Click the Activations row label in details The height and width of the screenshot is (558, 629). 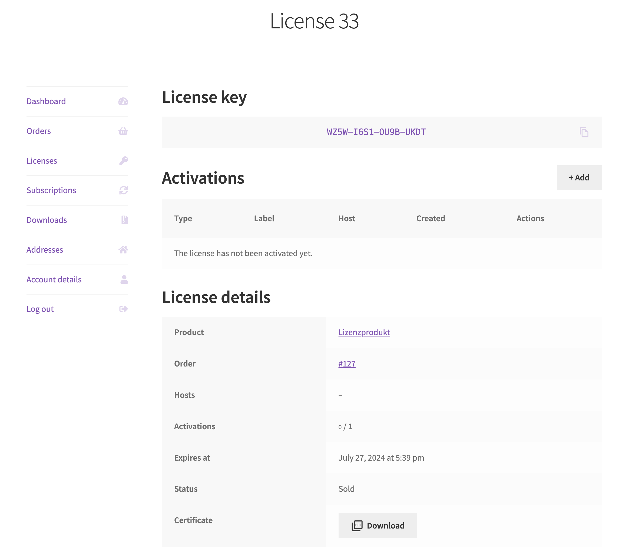[x=194, y=426]
